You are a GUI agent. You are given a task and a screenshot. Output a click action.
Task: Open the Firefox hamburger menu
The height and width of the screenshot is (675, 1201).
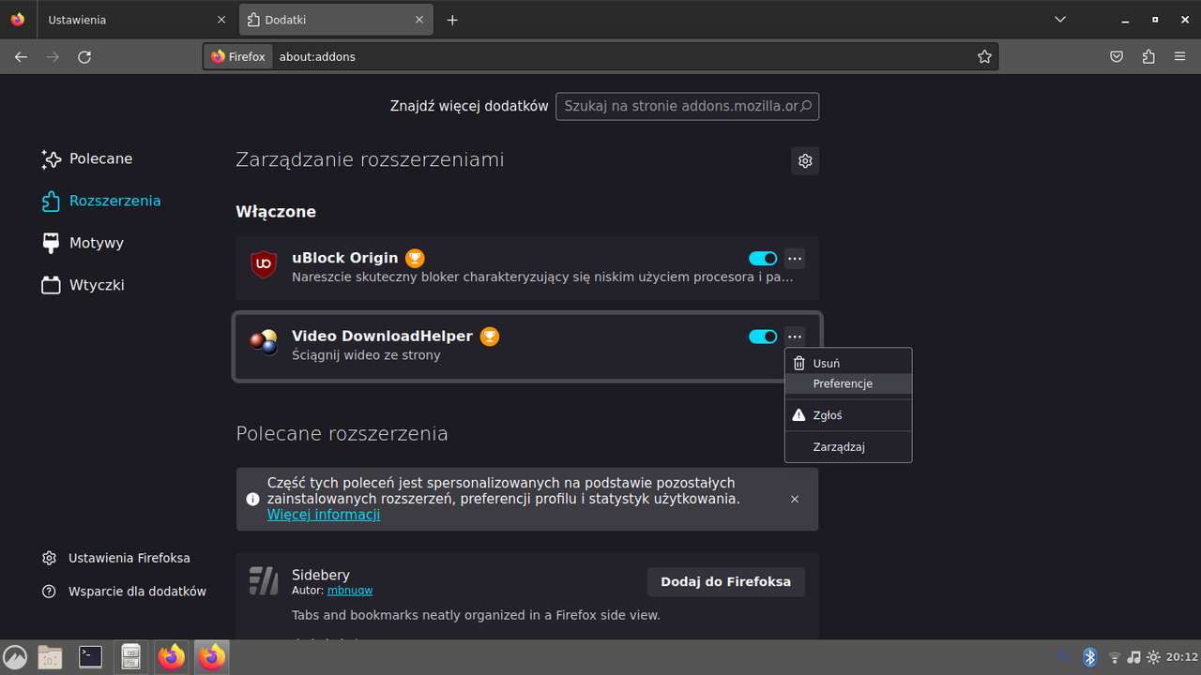coord(1180,57)
